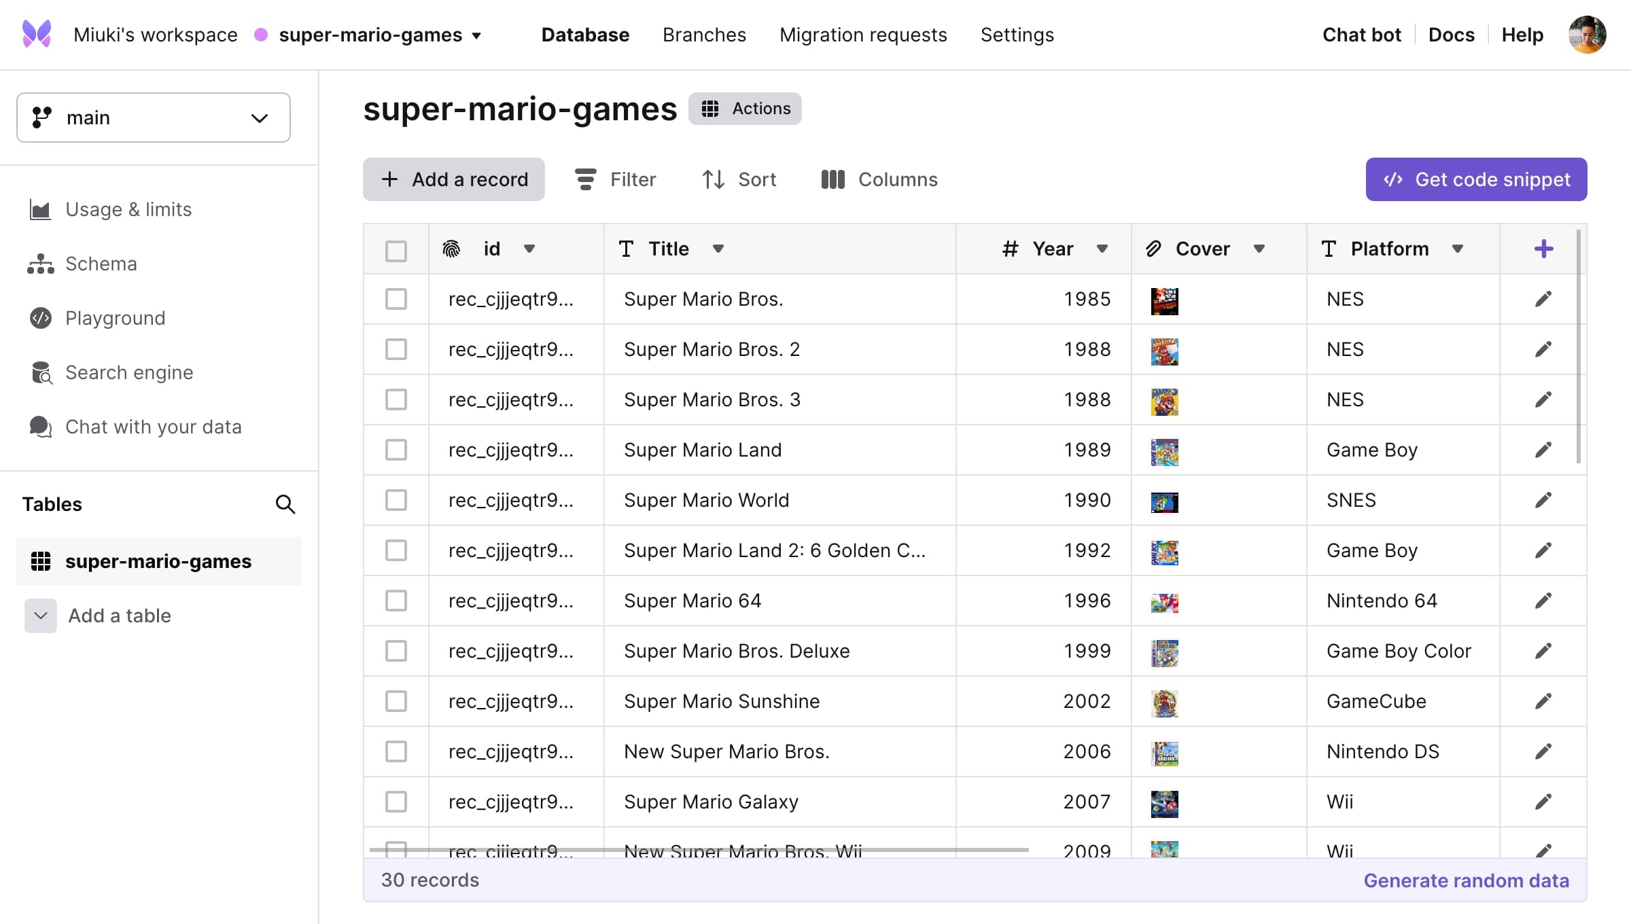Screen dimensions: 1631x924
Task: Click Get code snippet button
Action: pos(1476,179)
